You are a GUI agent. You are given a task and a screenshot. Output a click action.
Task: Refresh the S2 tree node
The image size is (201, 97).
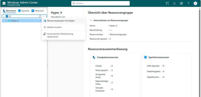40,16
